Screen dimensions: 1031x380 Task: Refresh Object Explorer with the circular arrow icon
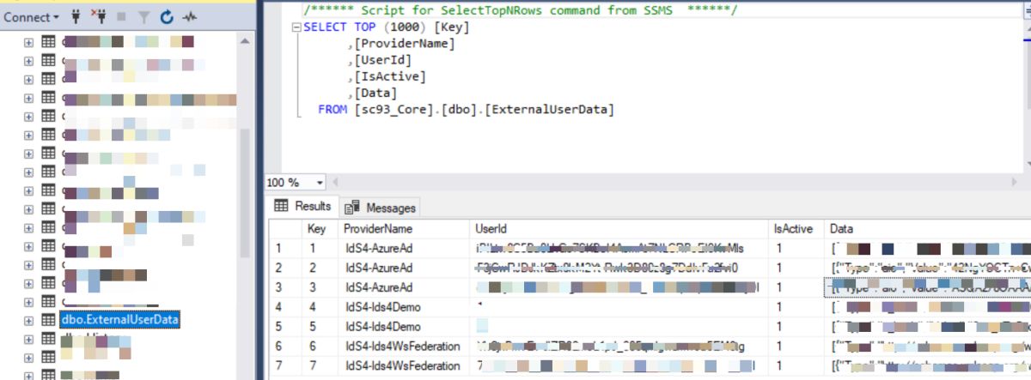166,16
